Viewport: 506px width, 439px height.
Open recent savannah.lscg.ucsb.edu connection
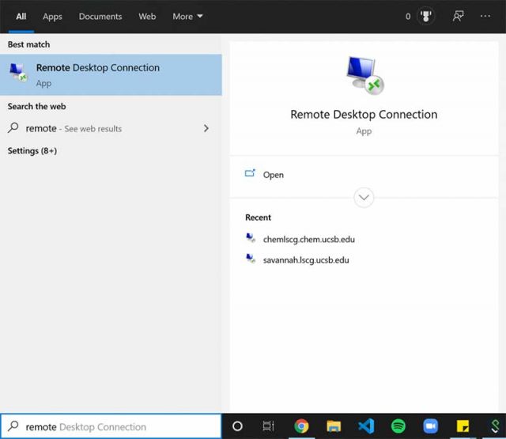pyautogui.click(x=306, y=260)
